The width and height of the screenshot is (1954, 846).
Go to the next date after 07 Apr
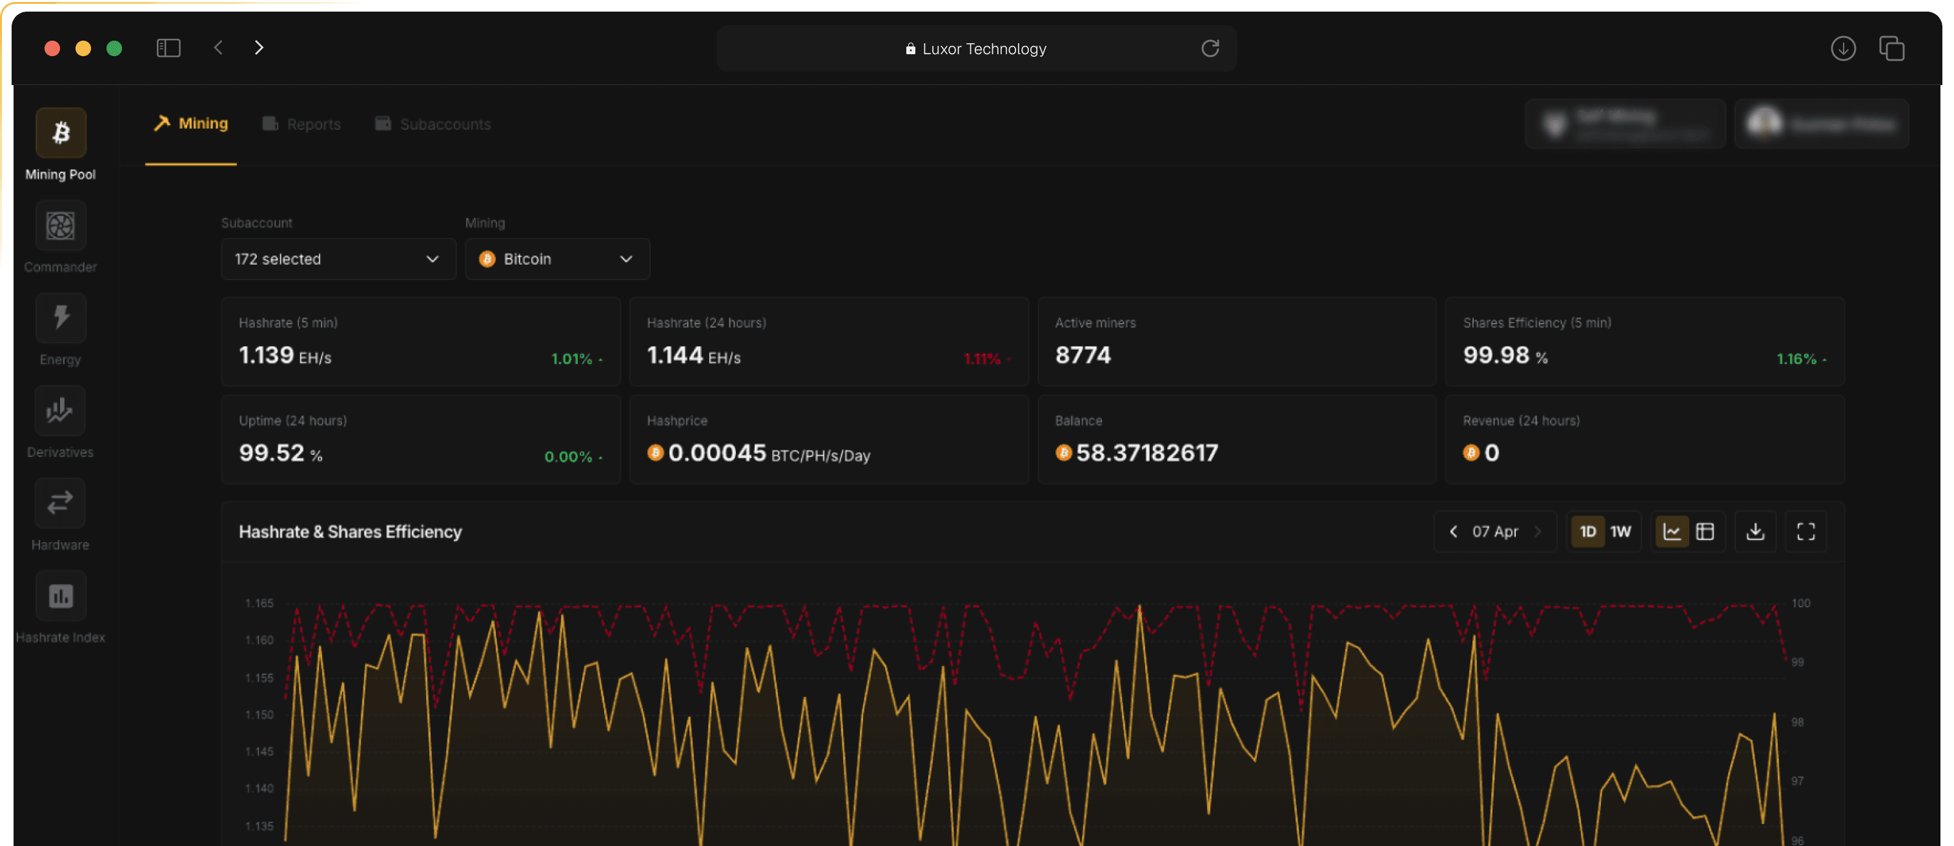point(1538,531)
